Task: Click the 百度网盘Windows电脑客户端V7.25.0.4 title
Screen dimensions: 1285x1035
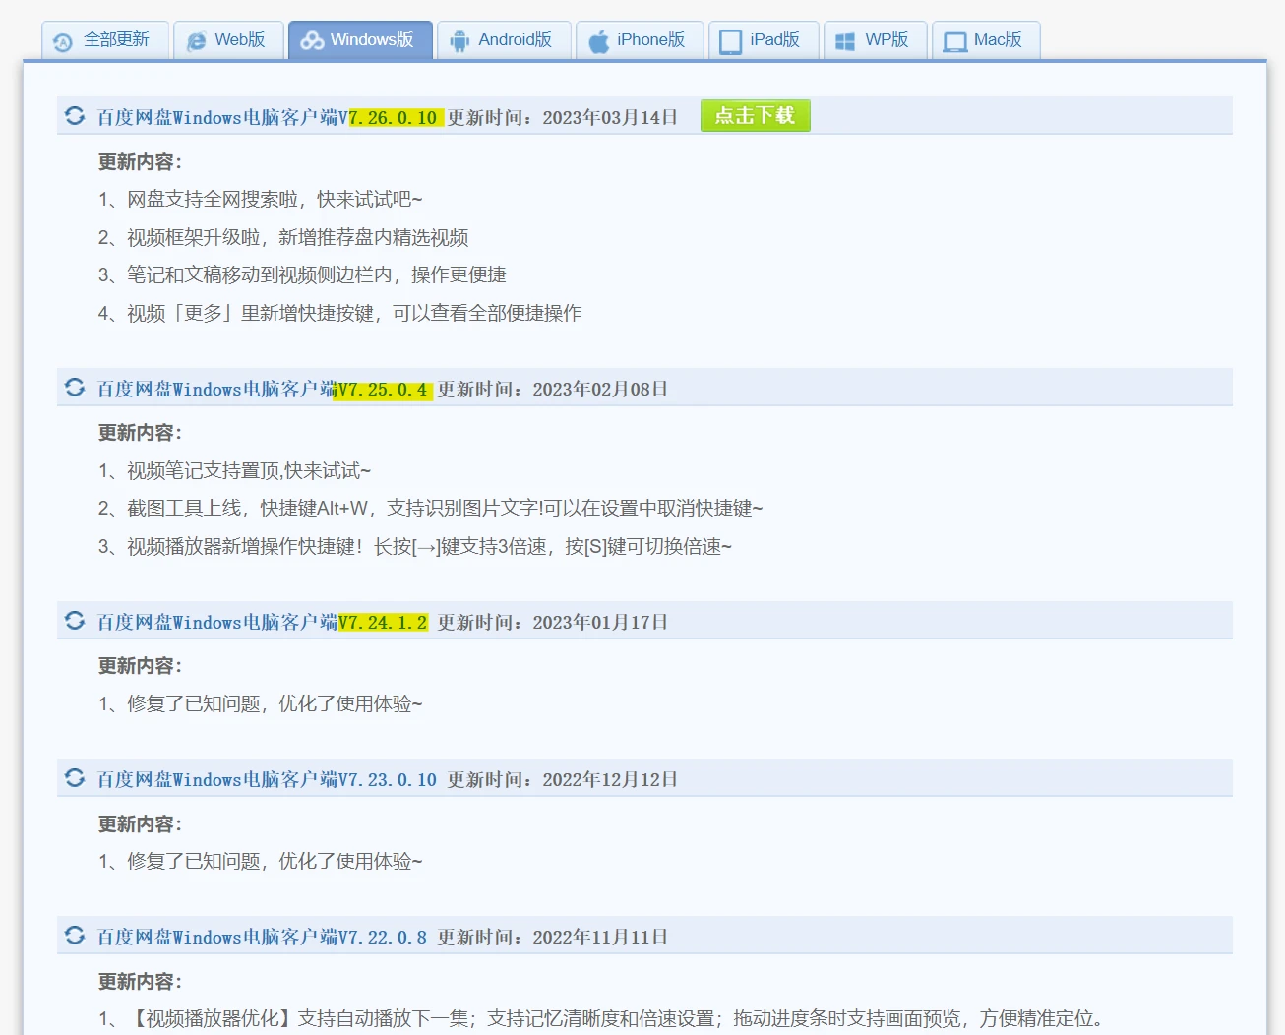Action: point(262,390)
